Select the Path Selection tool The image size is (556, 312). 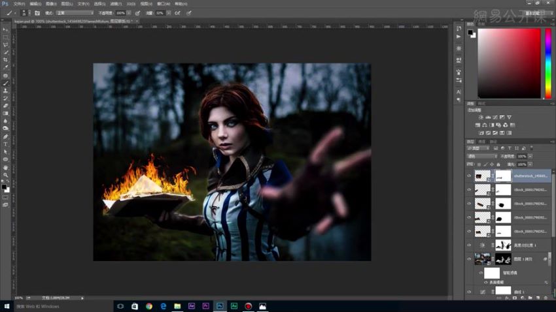[x=5, y=151]
